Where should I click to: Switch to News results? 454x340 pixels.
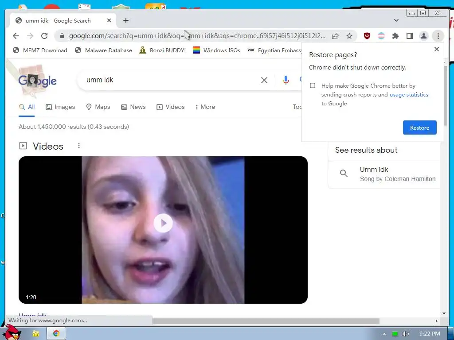[x=133, y=107]
